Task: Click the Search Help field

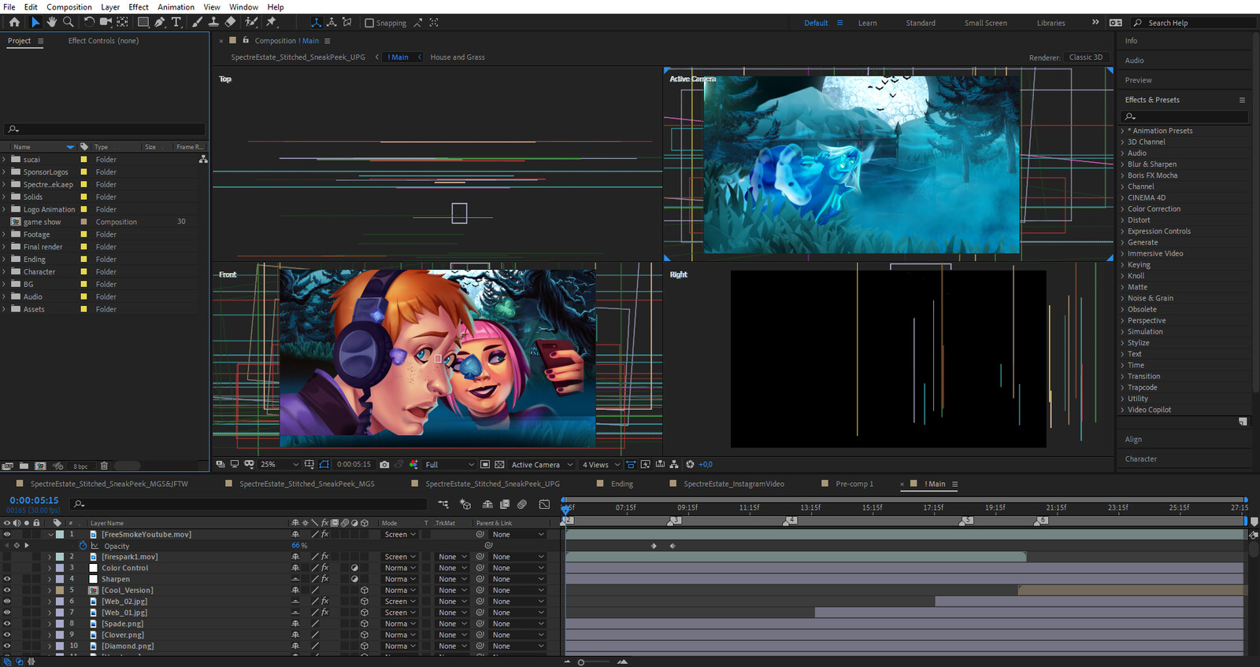Action: [x=1192, y=23]
